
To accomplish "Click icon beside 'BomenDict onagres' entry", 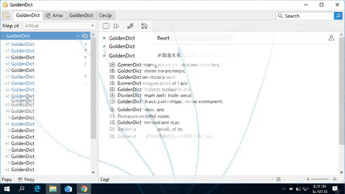I will 112,84.
